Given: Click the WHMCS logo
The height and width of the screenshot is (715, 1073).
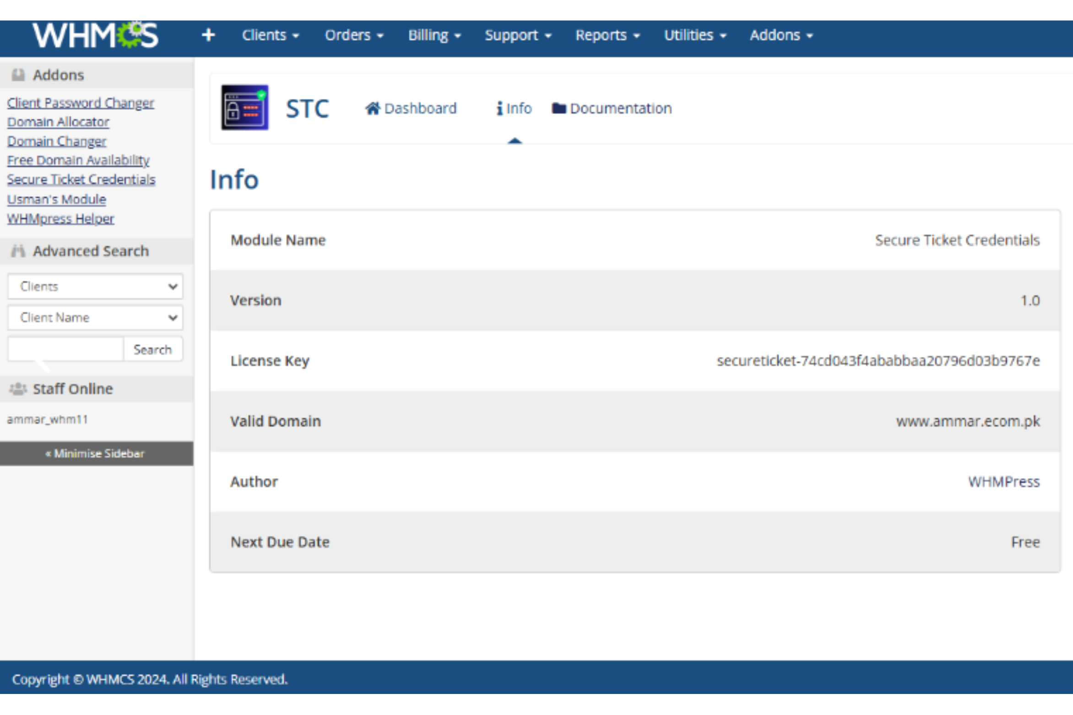Looking at the screenshot, I should tap(95, 35).
